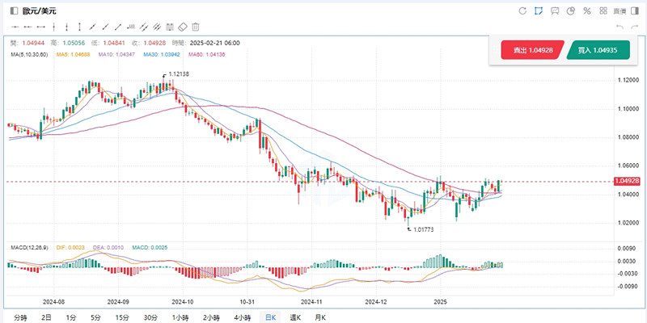Click the pie chart icon
This screenshot has width=647, height=323.
[x=571, y=10]
